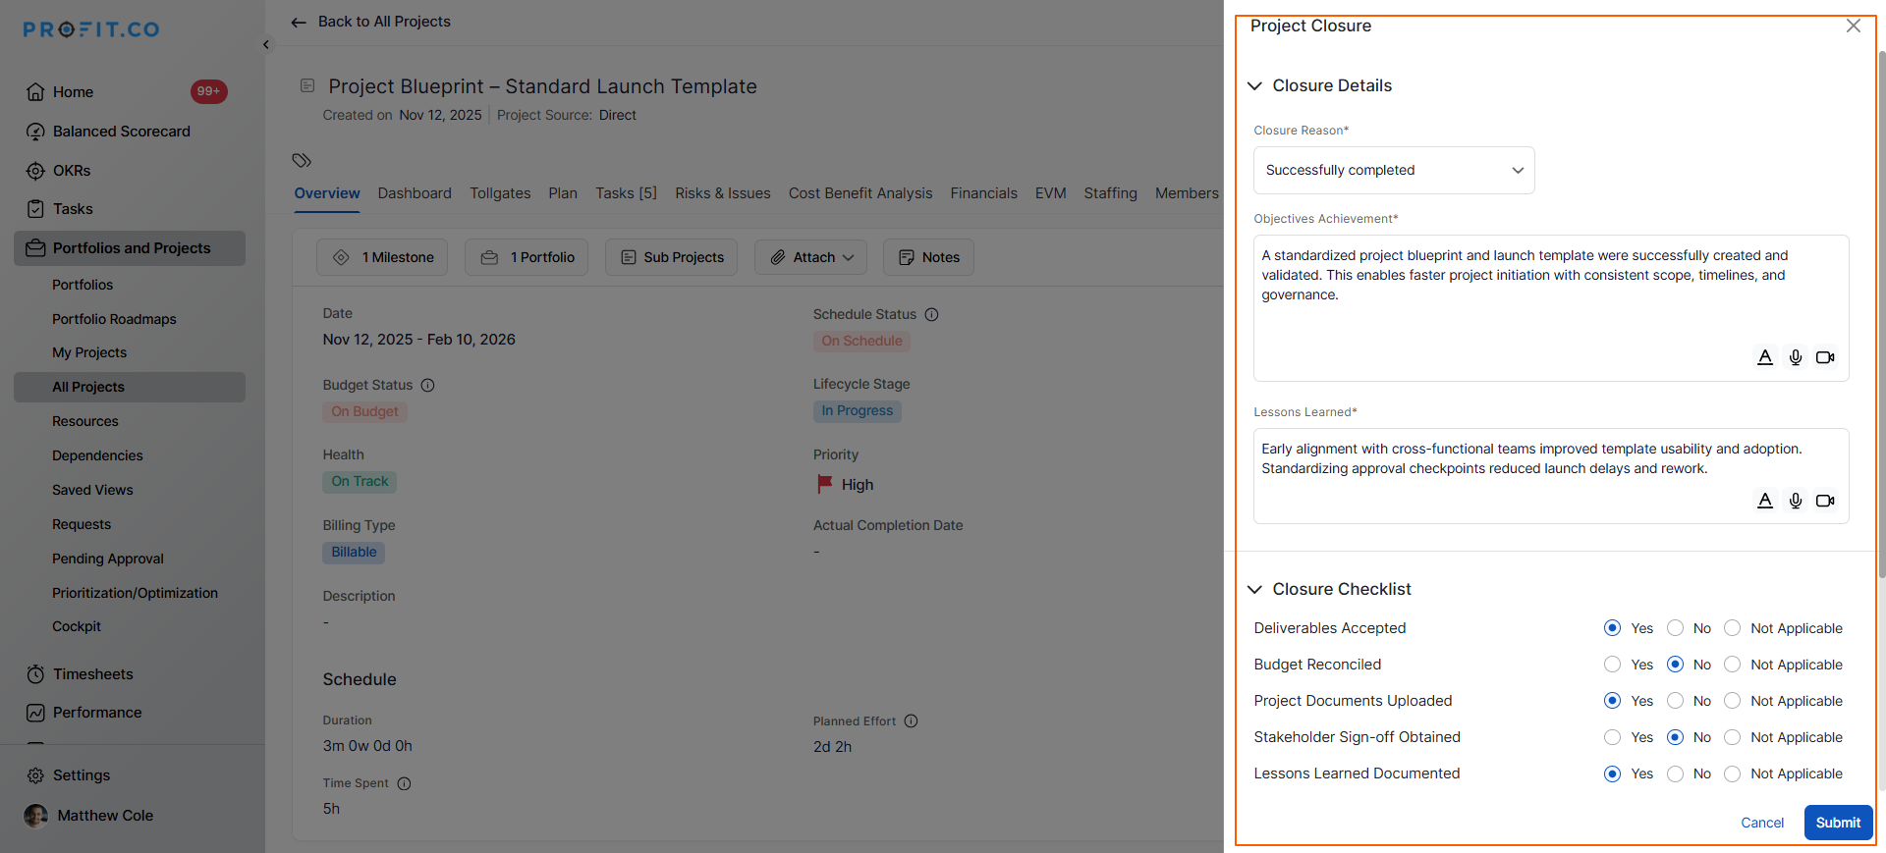Open the Attach dropdown menu
Image resolution: width=1886 pixels, height=853 pixels.
[810, 257]
